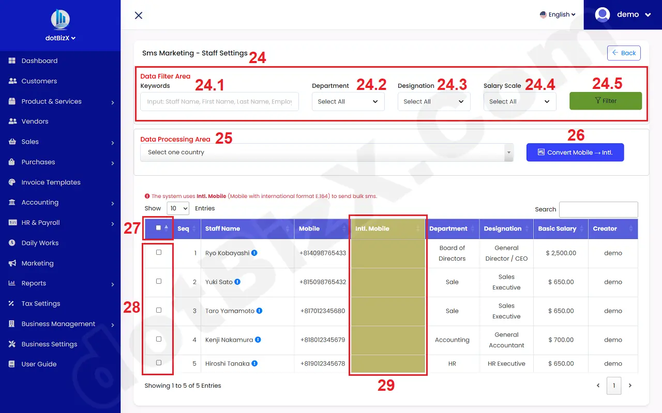Open the Salary Scale dropdown
This screenshot has height=413, width=662.
(519, 102)
